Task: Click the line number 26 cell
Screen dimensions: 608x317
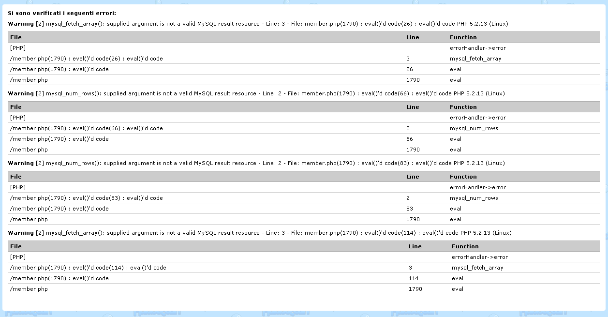Action: point(410,69)
